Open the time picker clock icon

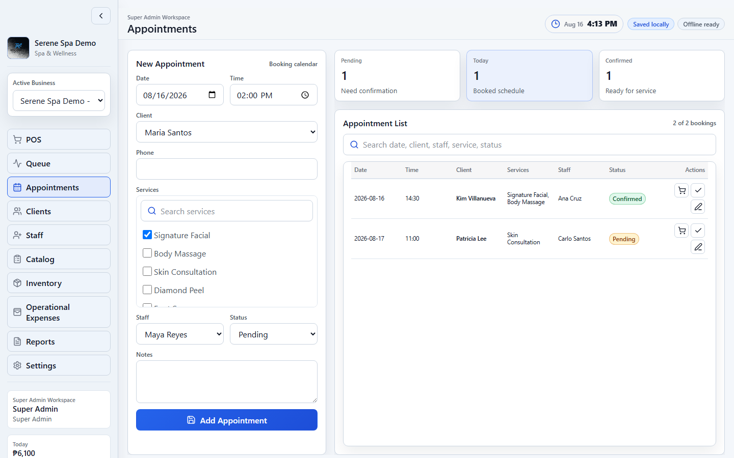[x=305, y=95]
